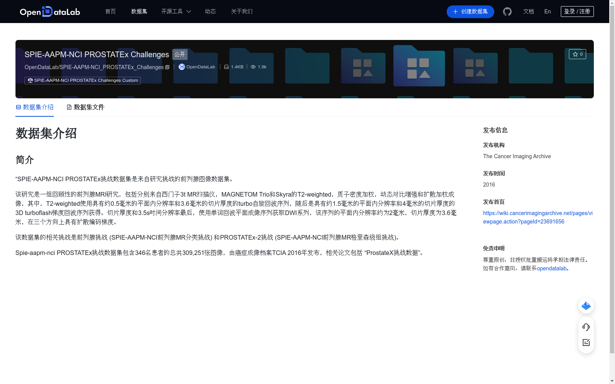615x384 pixels.
Task: Click the GitHub icon in the navigation bar
Action: click(507, 12)
